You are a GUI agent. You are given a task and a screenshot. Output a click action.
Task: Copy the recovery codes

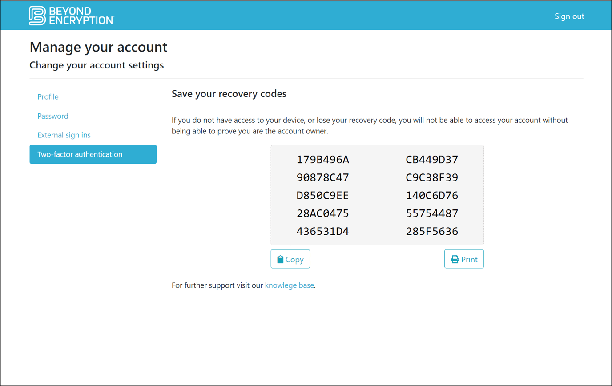tap(290, 259)
